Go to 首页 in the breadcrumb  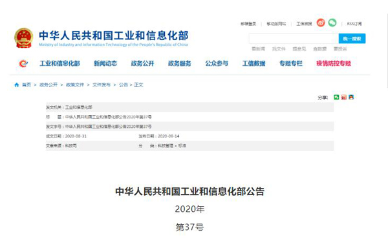point(27,85)
